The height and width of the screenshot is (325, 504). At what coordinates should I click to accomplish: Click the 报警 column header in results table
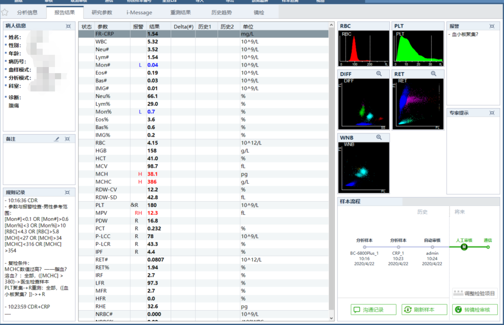point(138,27)
